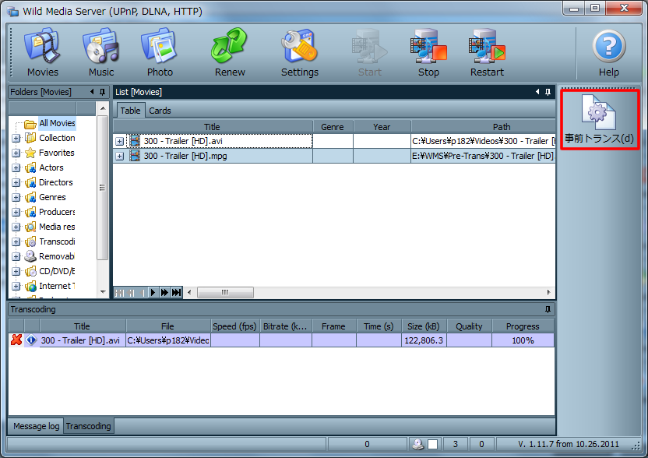Click the All Movies folder icon

click(x=30, y=124)
